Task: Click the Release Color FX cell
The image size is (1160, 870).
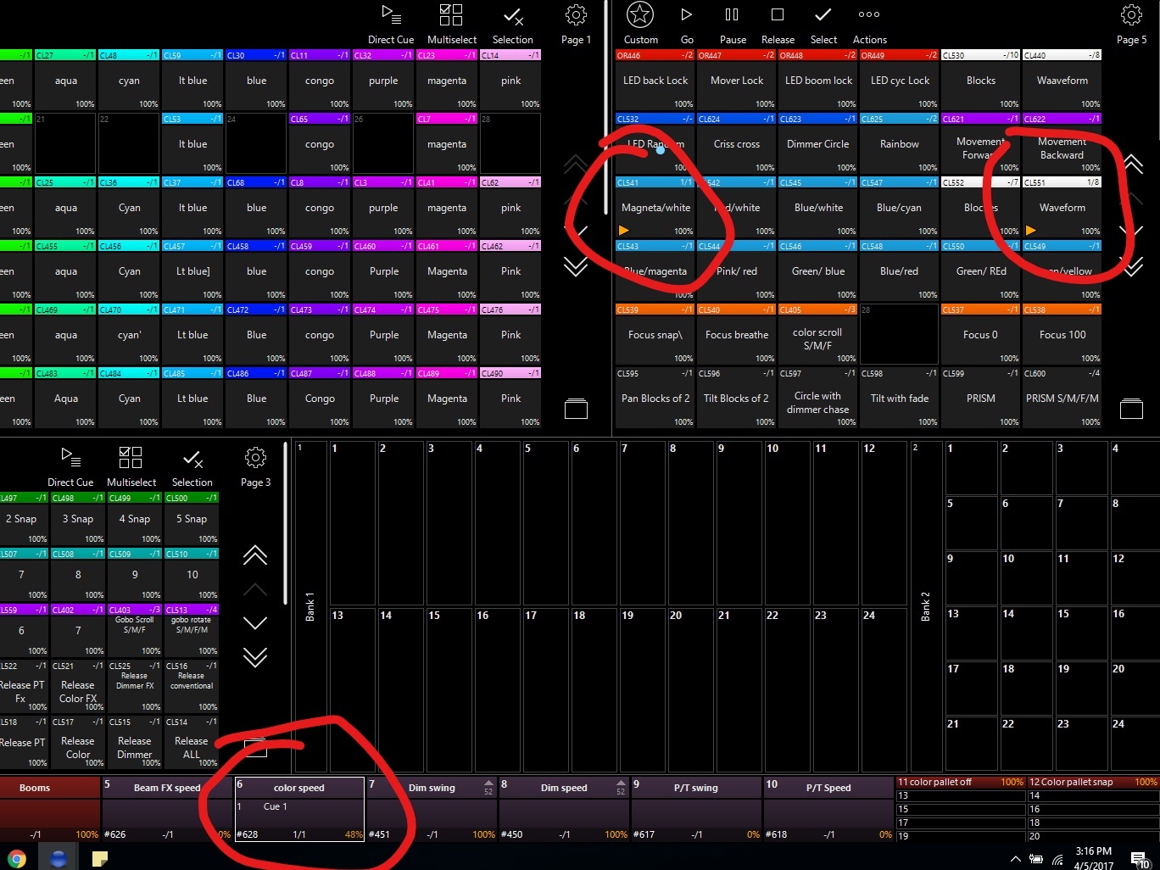Action: point(77,686)
